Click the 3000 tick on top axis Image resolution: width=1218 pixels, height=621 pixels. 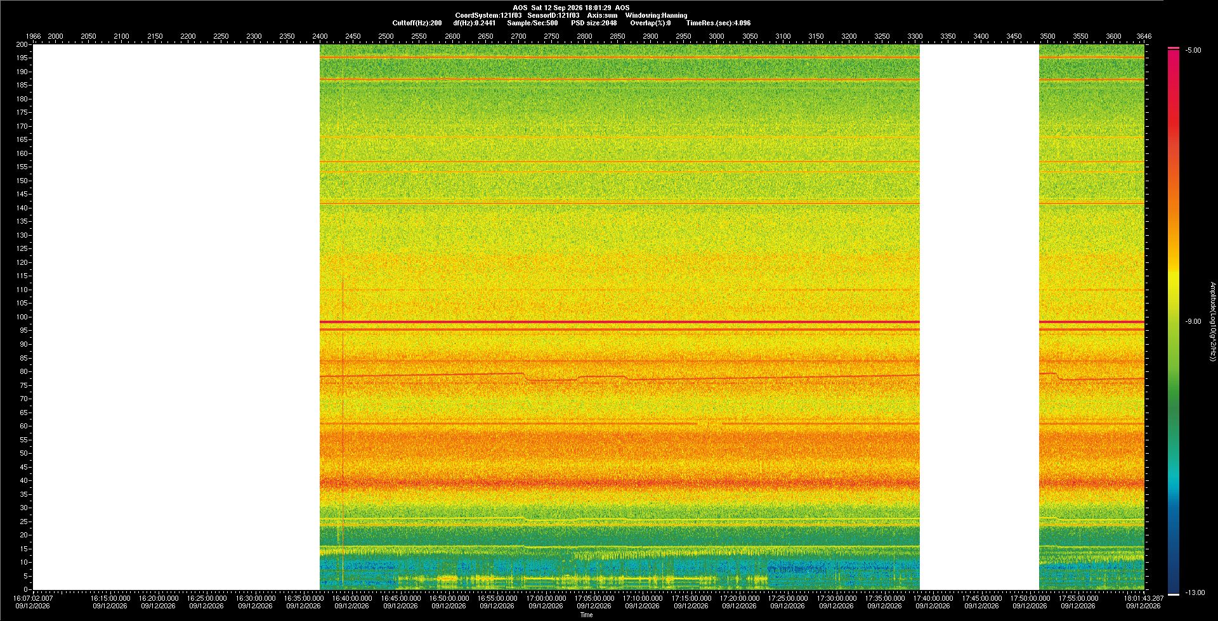716,36
